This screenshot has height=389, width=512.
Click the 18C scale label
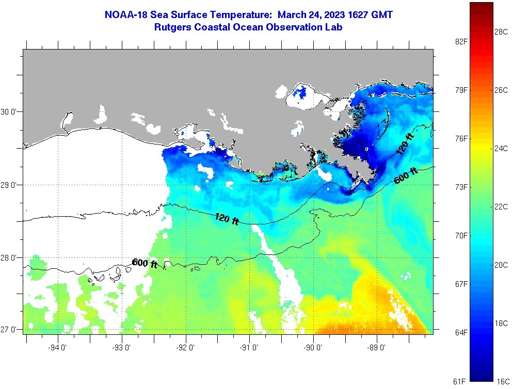click(x=501, y=323)
